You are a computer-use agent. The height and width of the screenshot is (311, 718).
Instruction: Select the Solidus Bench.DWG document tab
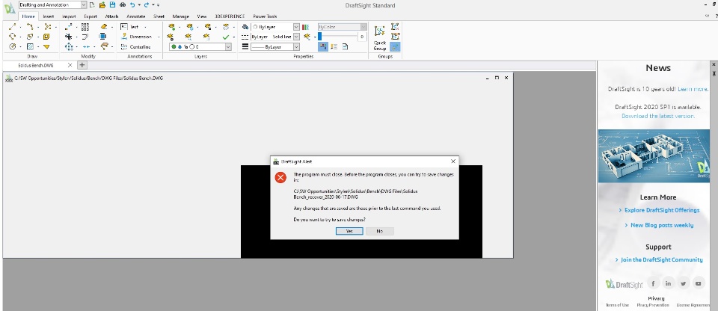point(36,66)
